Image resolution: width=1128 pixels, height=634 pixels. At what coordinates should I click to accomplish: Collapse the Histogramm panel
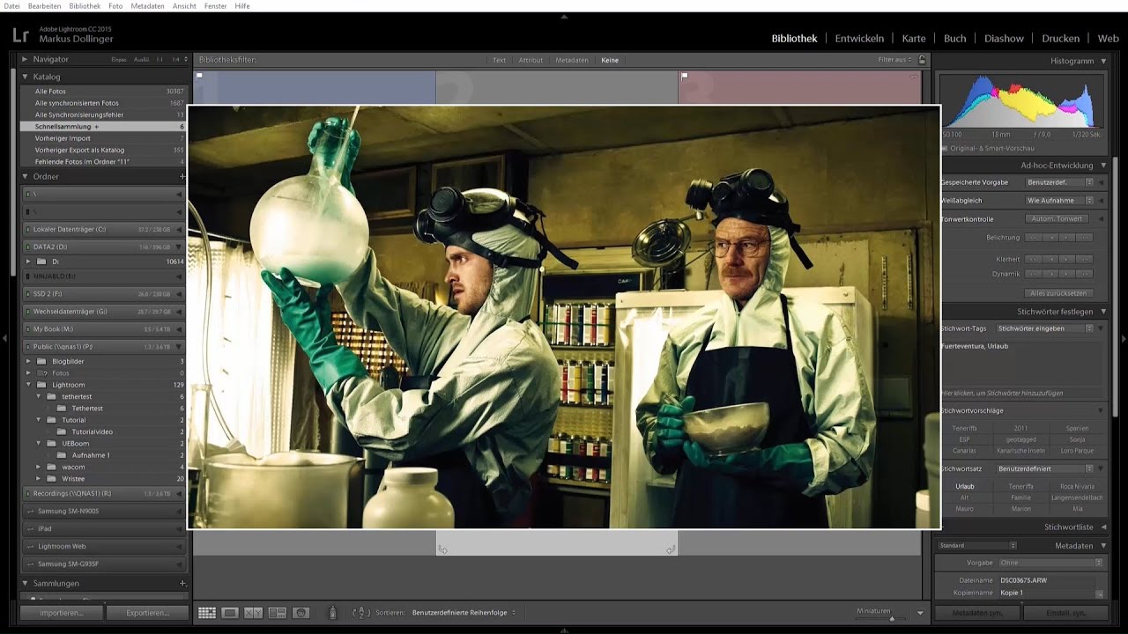coord(1103,61)
